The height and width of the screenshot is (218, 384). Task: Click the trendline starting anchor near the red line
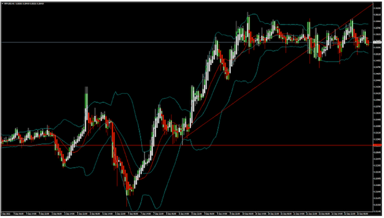pos(183,140)
